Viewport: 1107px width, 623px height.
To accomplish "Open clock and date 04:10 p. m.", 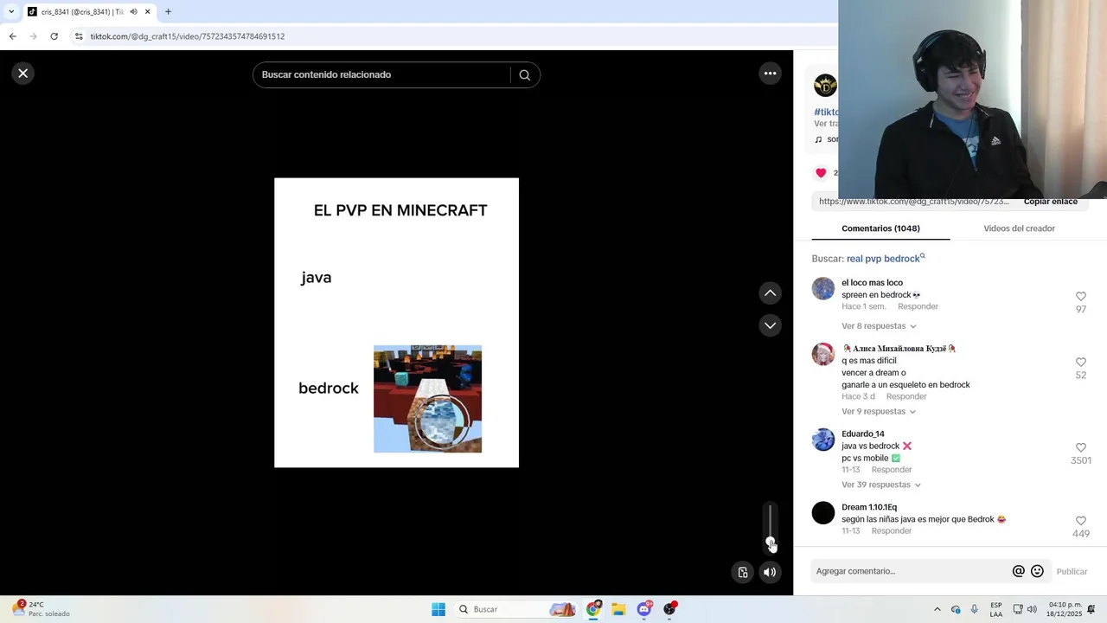I will point(1065,609).
